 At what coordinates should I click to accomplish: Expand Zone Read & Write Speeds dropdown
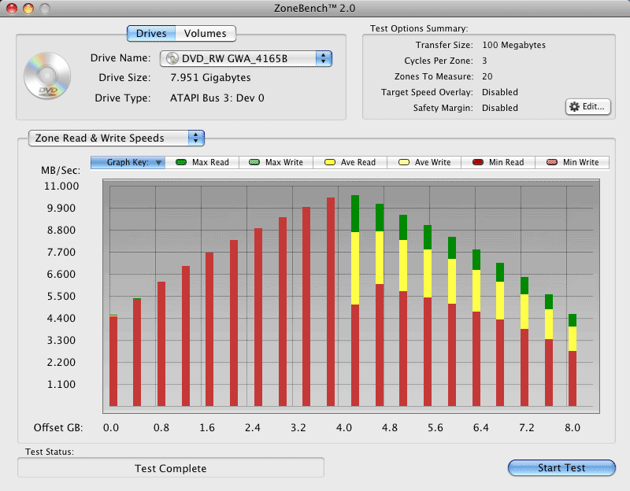tap(117, 138)
